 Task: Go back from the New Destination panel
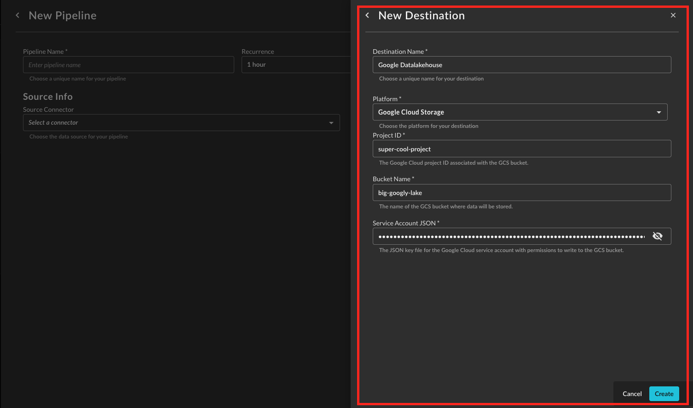click(367, 15)
